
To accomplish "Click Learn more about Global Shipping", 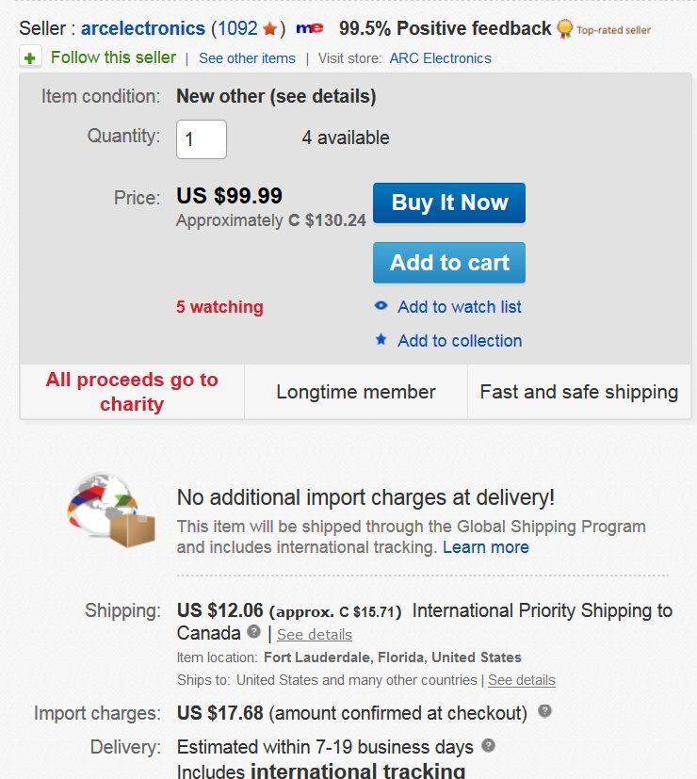I will click(486, 547).
